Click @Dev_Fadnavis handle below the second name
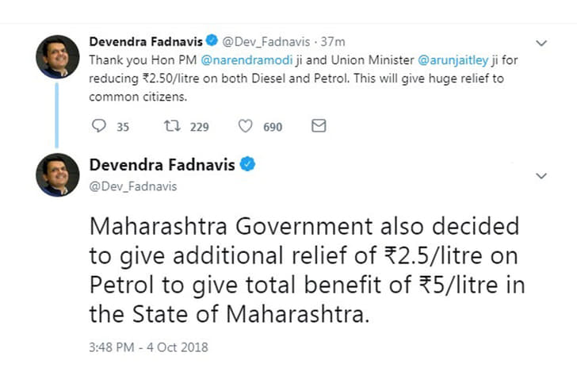Image resolution: width=577 pixels, height=383 pixels. click(x=133, y=186)
